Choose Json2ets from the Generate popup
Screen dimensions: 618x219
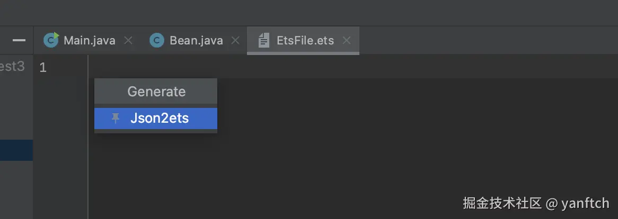click(x=160, y=118)
